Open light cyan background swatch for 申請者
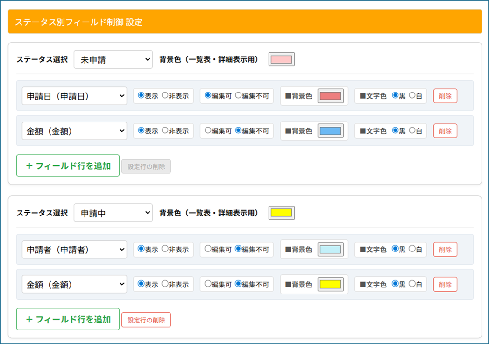Image resolution: width=489 pixels, height=344 pixels. (330, 250)
